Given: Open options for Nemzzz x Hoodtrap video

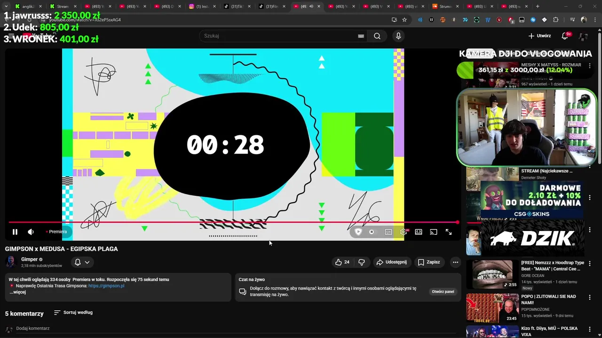Looking at the screenshot, I should click(x=590, y=263).
